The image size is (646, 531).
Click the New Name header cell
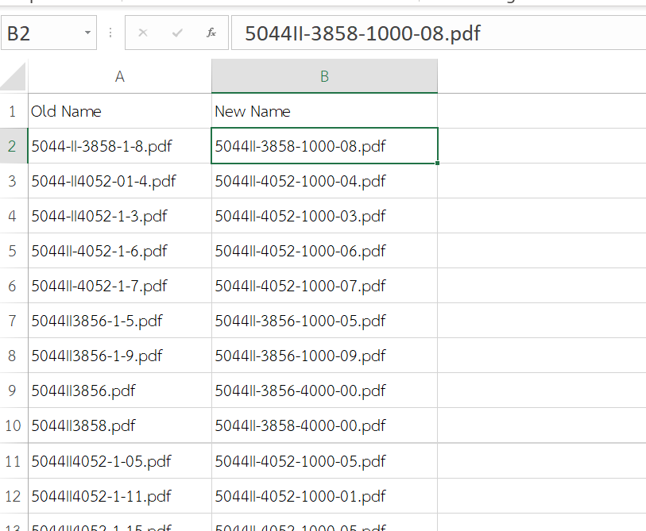click(x=324, y=111)
